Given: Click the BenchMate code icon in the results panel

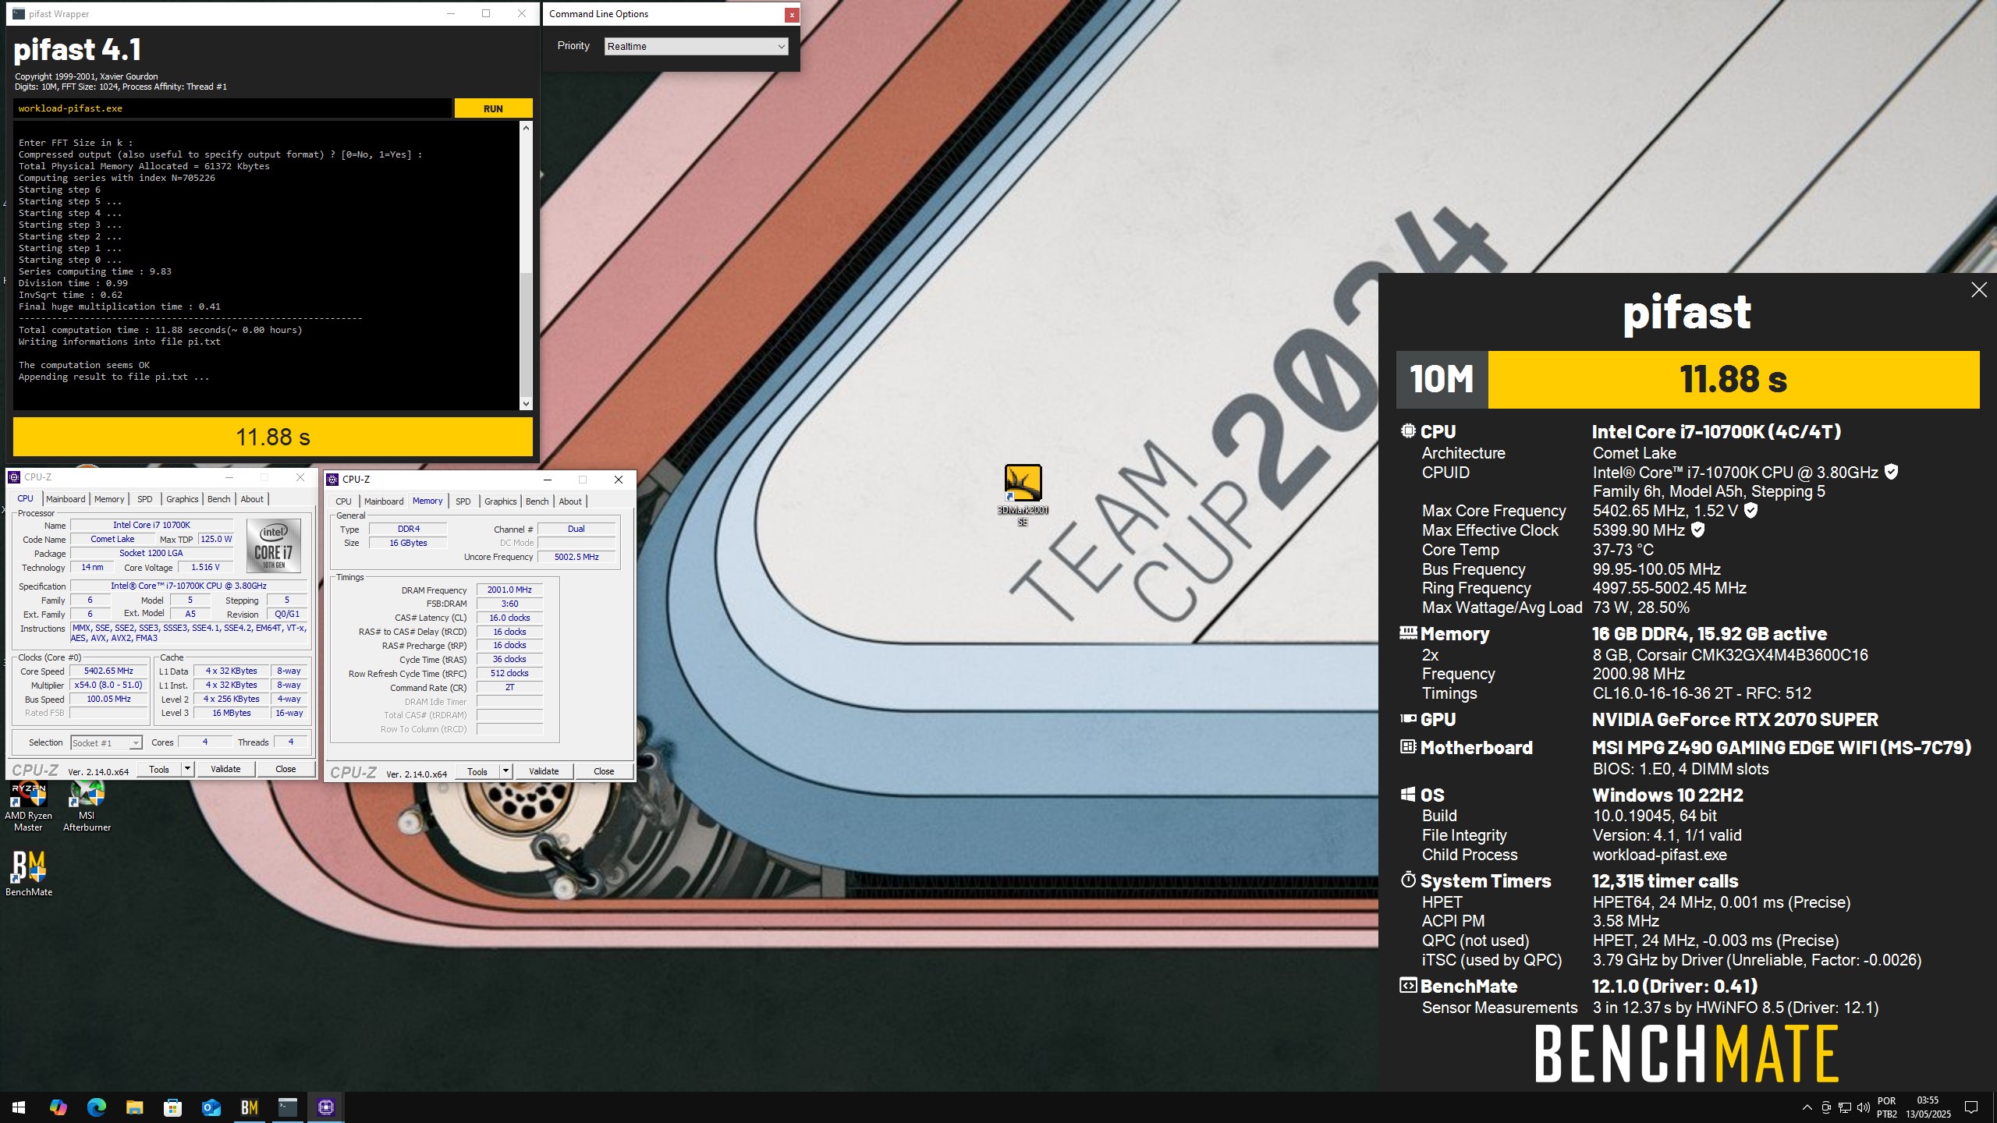Looking at the screenshot, I should [1408, 986].
